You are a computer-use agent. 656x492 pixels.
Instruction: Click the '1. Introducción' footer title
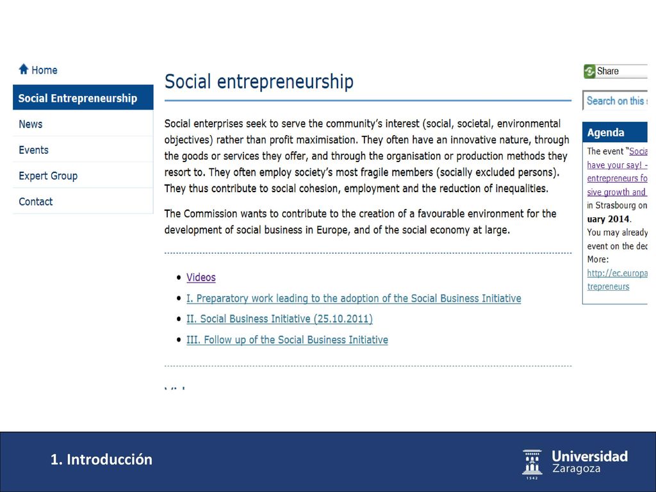coord(101,459)
